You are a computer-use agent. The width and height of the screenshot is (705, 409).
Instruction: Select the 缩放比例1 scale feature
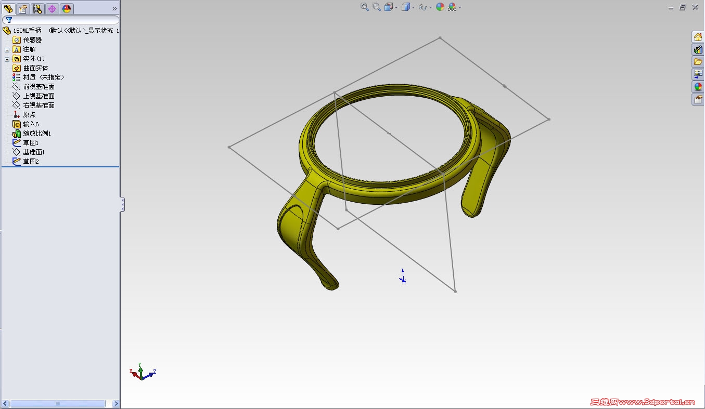tap(37, 134)
